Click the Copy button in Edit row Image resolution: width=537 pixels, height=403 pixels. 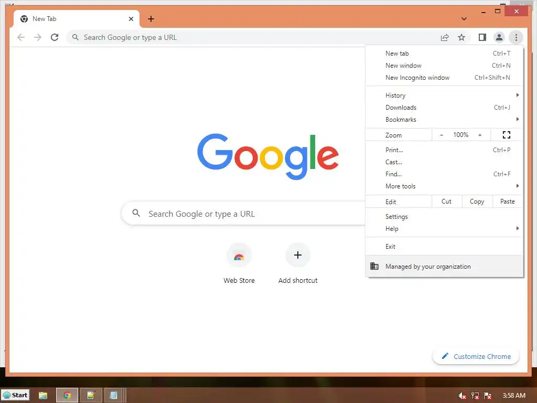tap(477, 201)
